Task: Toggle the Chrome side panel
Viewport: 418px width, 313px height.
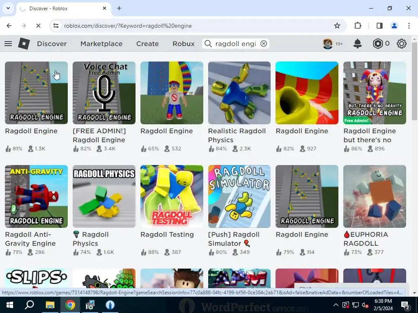Action: (379, 26)
